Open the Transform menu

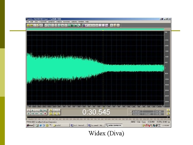click(x=43, y=21)
